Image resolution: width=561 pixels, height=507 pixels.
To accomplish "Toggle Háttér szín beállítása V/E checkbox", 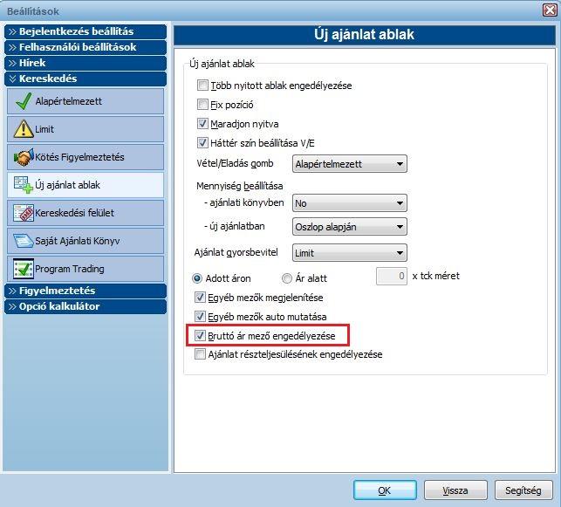I will (x=202, y=143).
